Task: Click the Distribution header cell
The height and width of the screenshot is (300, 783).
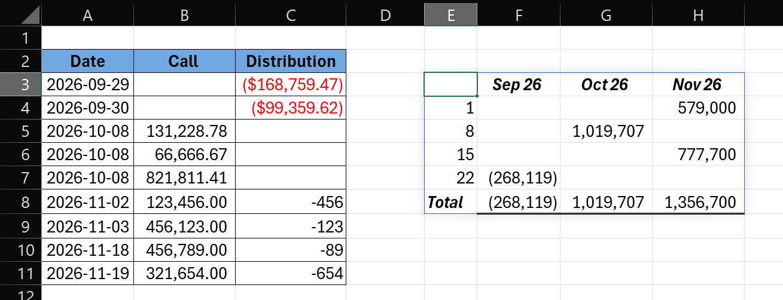Action: 291,61
